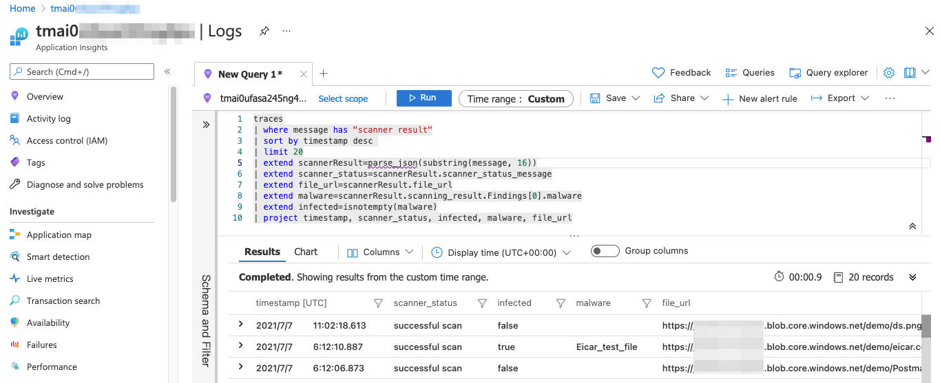Switch to the Chart tab
Screen dimensions: 940x383
(306, 252)
